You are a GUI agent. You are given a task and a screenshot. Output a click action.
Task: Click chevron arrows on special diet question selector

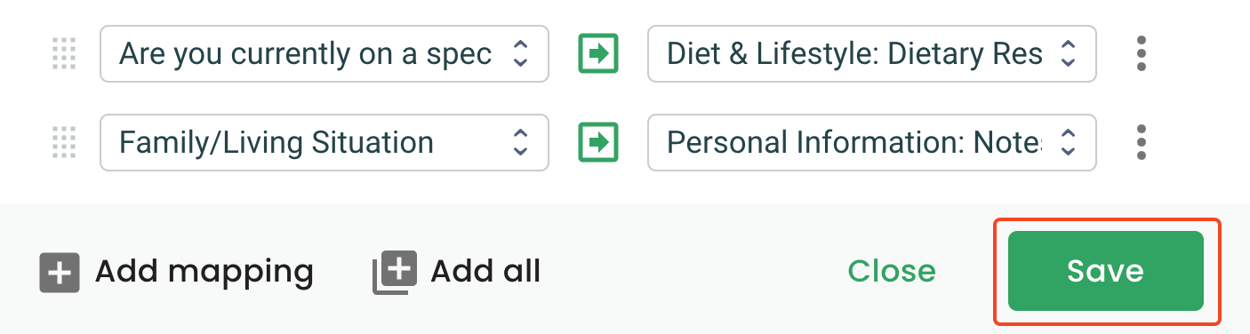[x=521, y=54]
